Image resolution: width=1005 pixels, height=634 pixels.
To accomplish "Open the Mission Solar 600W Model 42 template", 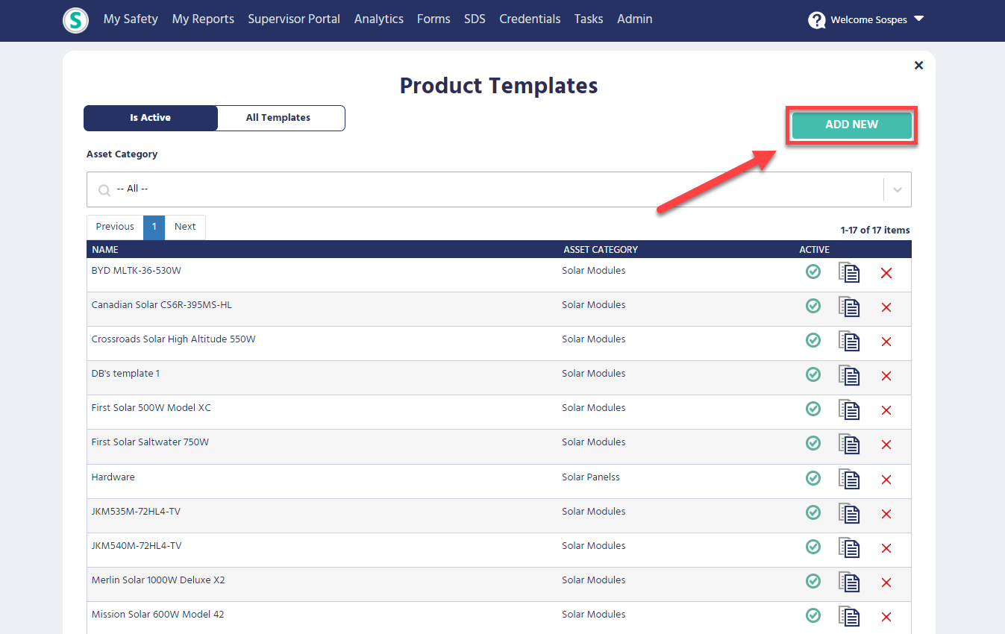I will pos(157,614).
